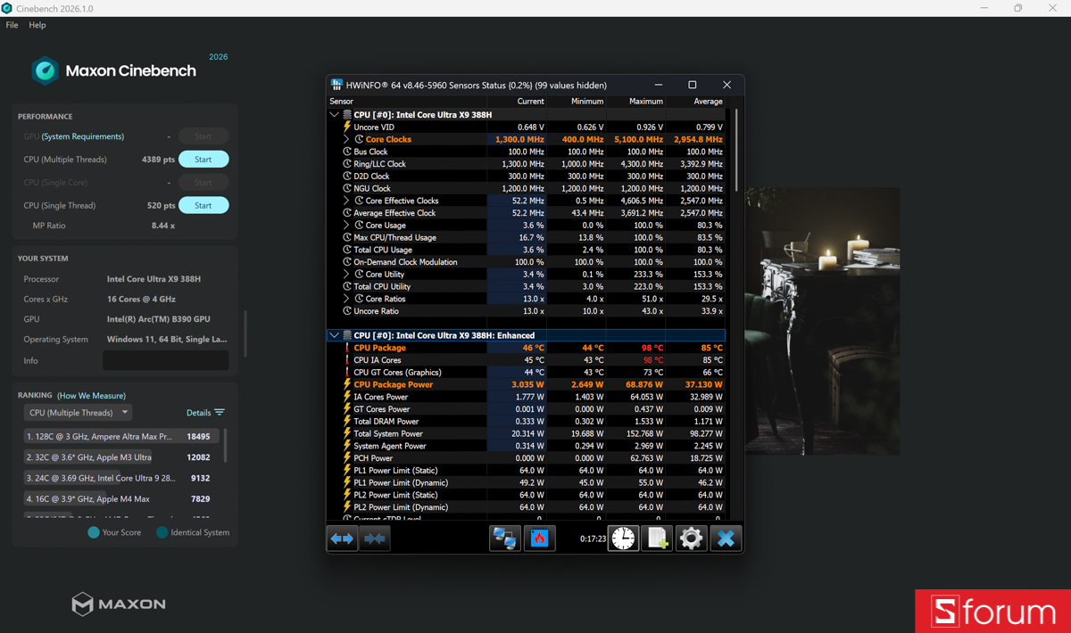The height and width of the screenshot is (633, 1071).
Task: Click the ranking list scrollbar in Cinebench
Action: pos(224,446)
